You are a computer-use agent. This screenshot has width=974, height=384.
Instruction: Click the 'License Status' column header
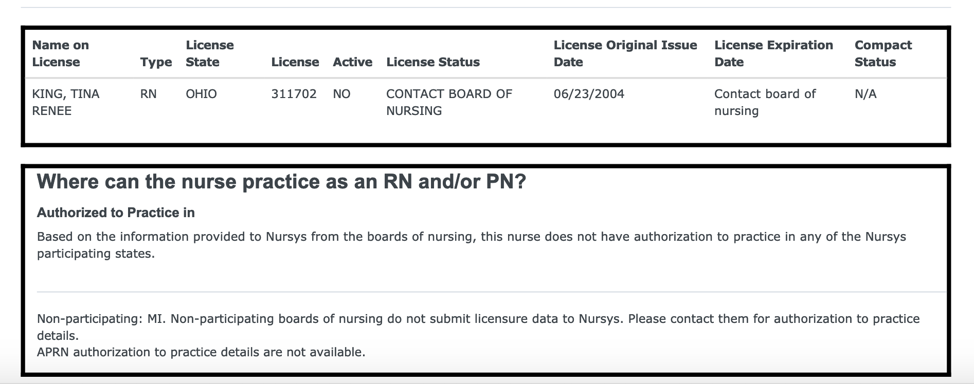tap(432, 62)
